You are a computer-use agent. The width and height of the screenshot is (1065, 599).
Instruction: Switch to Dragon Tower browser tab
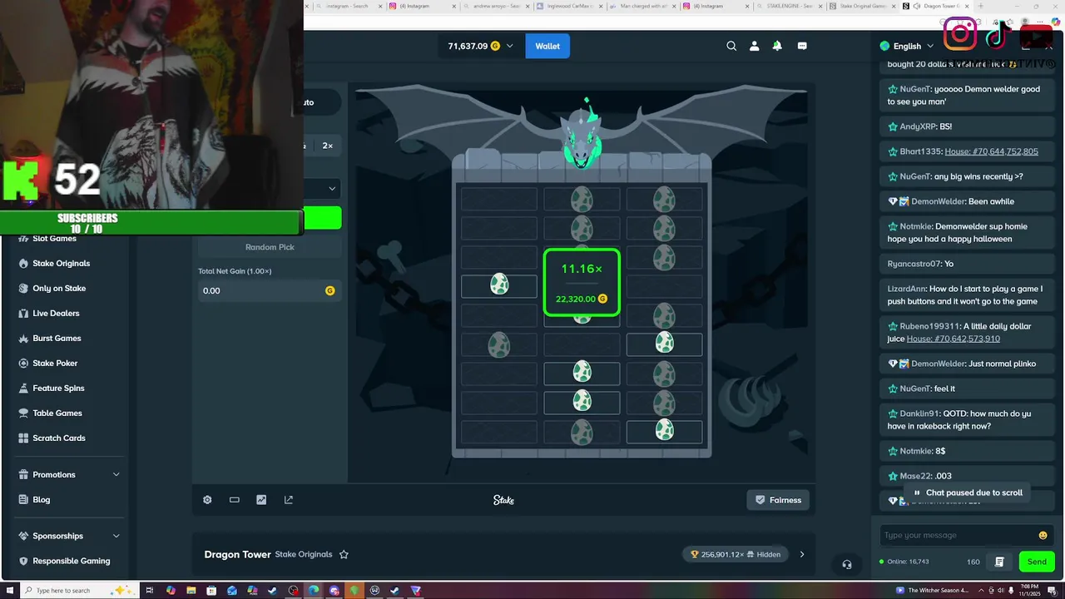pos(936,6)
